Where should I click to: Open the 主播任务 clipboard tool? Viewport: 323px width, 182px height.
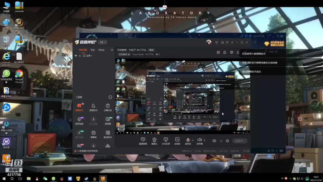tap(108, 107)
